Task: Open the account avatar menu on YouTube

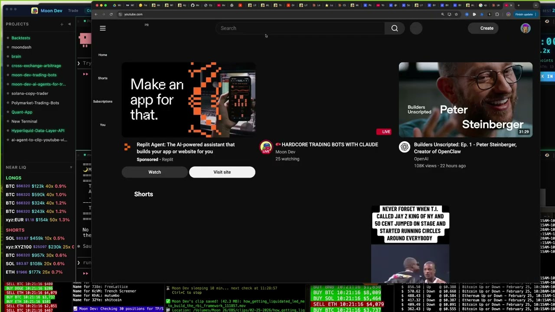Action: (x=526, y=28)
